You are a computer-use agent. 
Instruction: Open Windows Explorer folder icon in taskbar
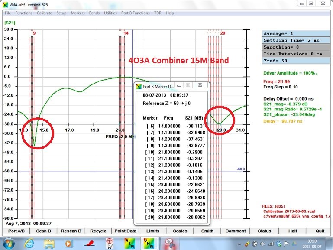pos(48,243)
